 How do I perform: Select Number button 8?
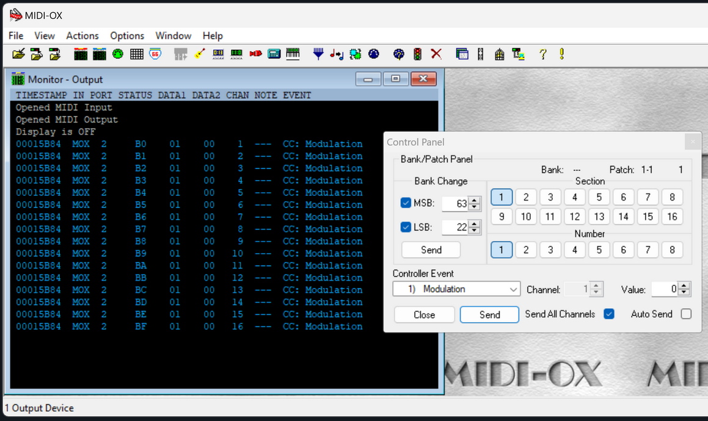673,250
